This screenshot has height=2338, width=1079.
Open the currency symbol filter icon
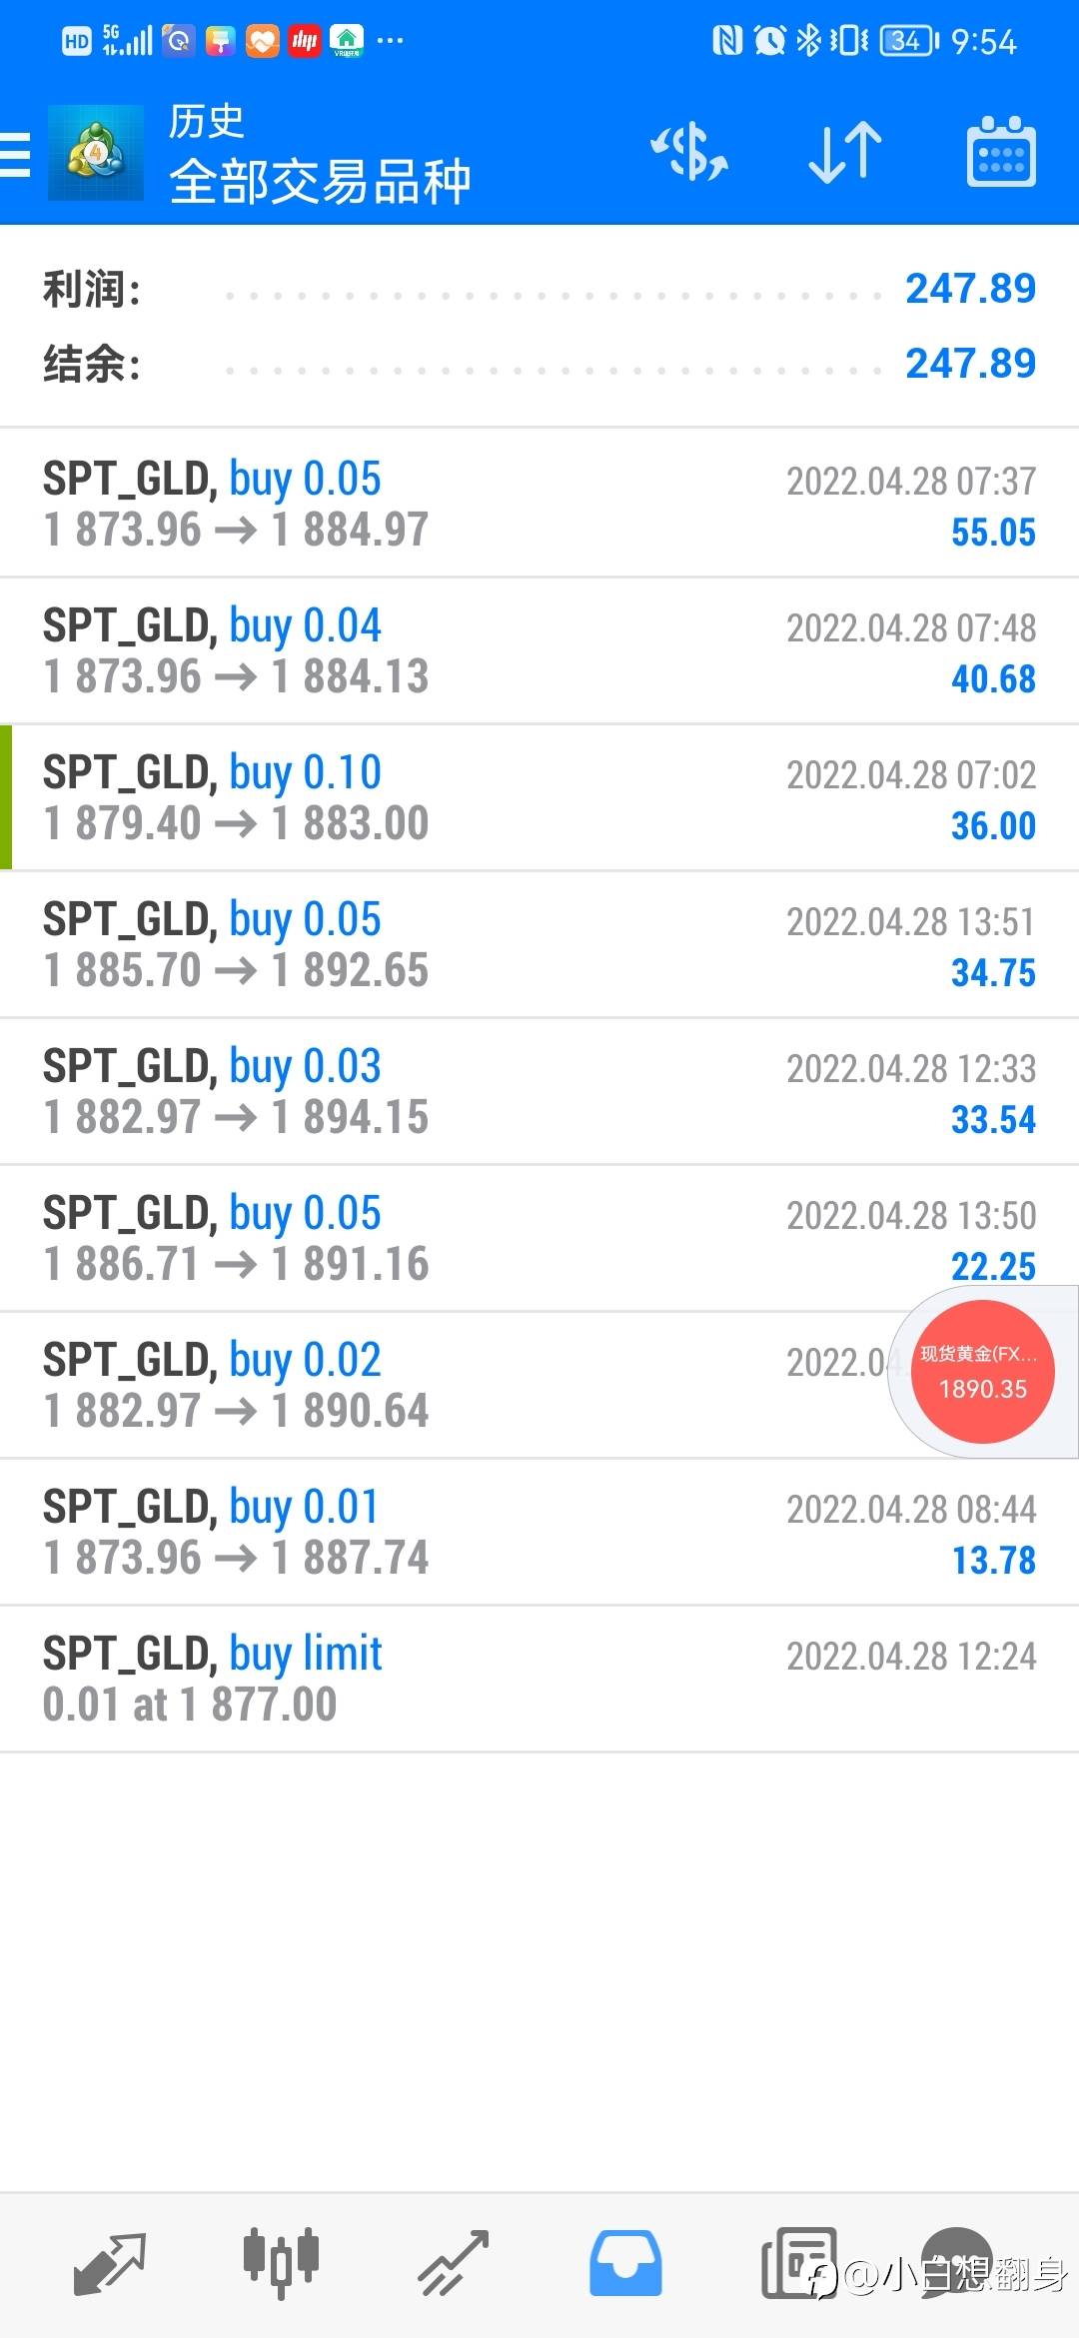click(x=689, y=153)
